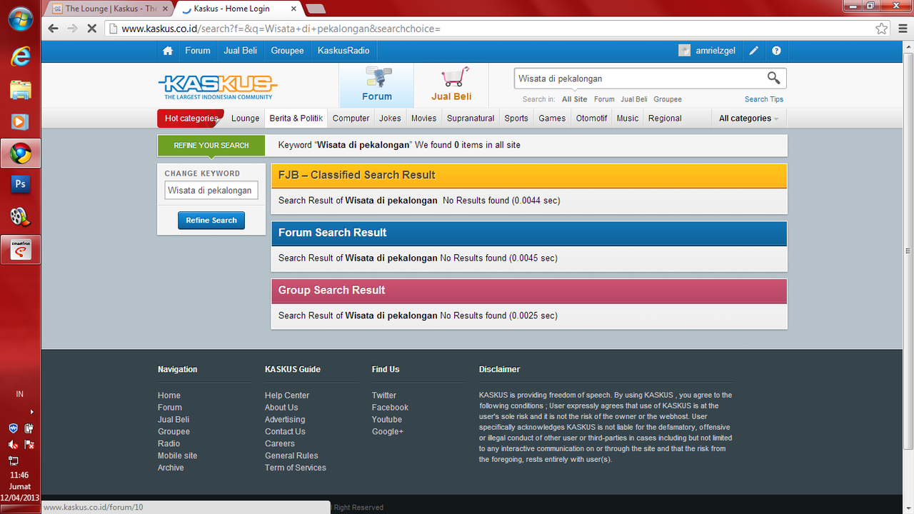914x514 pixels.
Task: Click Refine Search button
Action: pyautogui.click(x=211, y=221)
